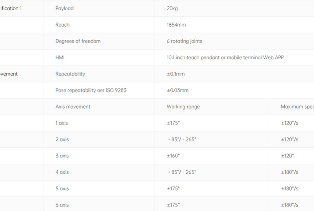The width and height of the screenshot is (314, 211).
Task: Click the ±0.1mm repeatability value
Action: coord(176,74)
